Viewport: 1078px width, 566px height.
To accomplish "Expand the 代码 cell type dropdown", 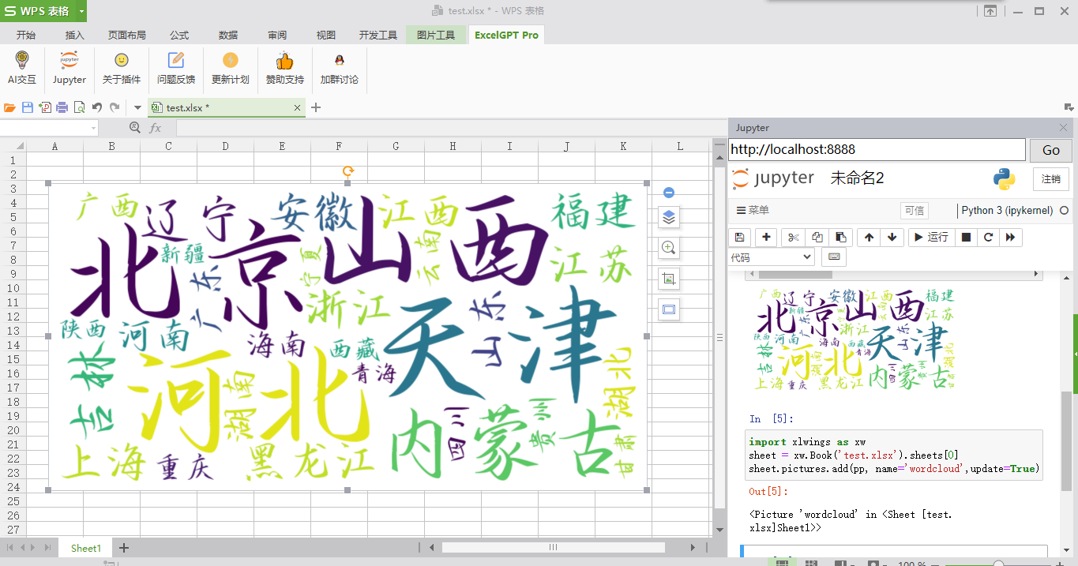I will pyautogui.click(x=772, y=257).
